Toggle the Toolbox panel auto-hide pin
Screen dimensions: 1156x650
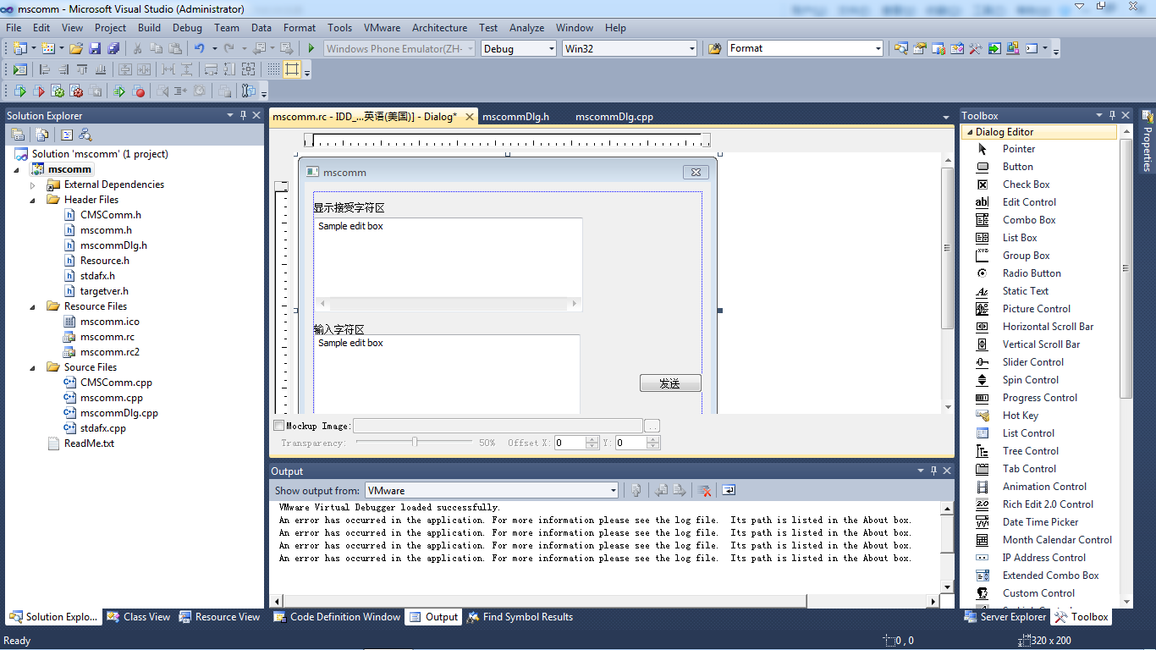click(1112, 115)
